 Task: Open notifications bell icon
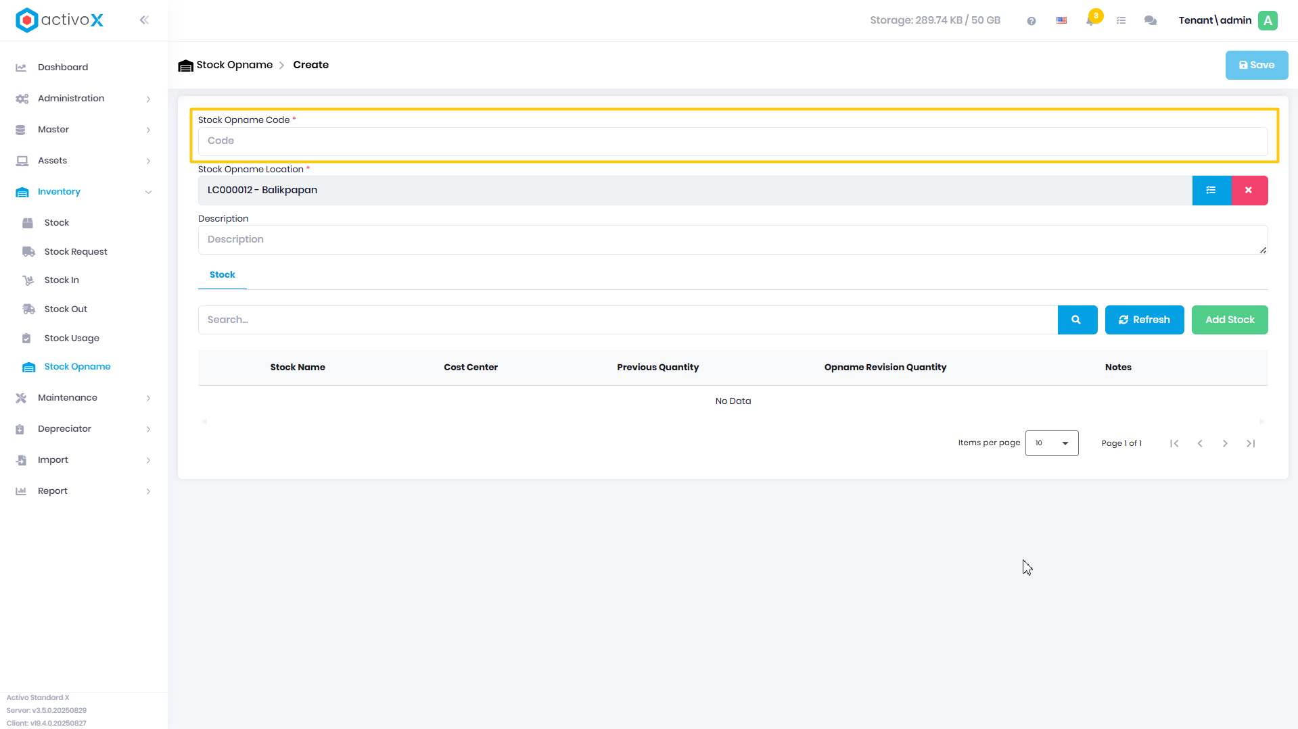coord(1090,20)
